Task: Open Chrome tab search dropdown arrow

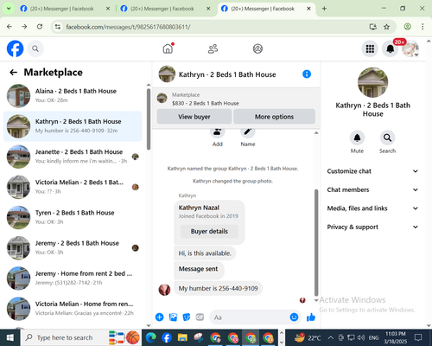Action: tap(9, 9)
